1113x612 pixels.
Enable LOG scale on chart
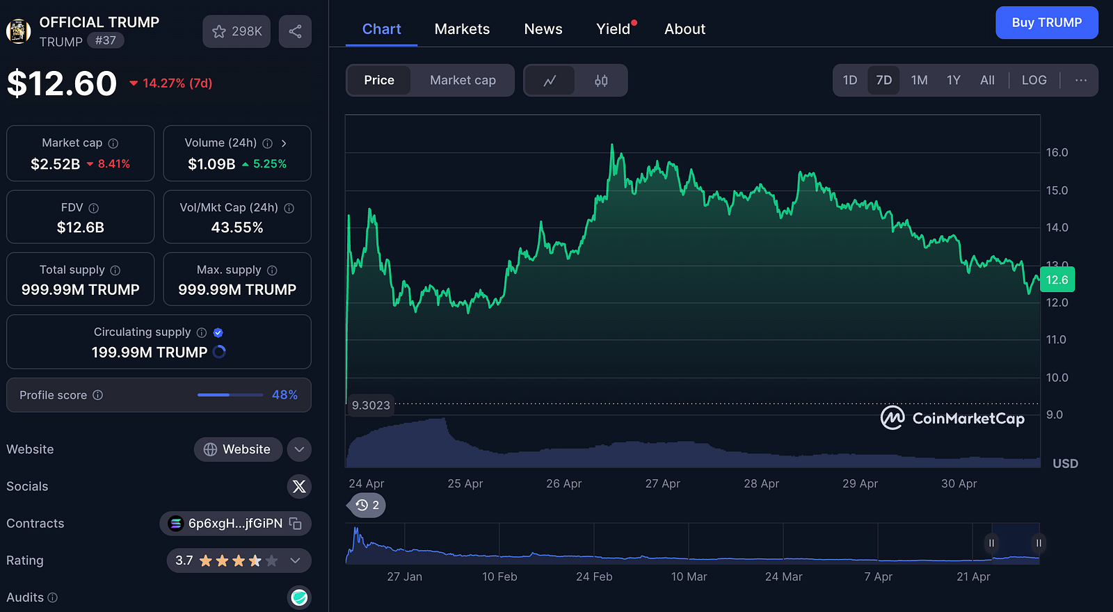(x=1034, y=81)
